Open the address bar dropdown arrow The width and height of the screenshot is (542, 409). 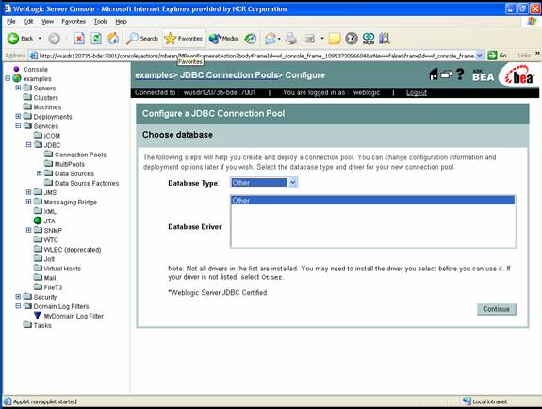pos(480,56)
